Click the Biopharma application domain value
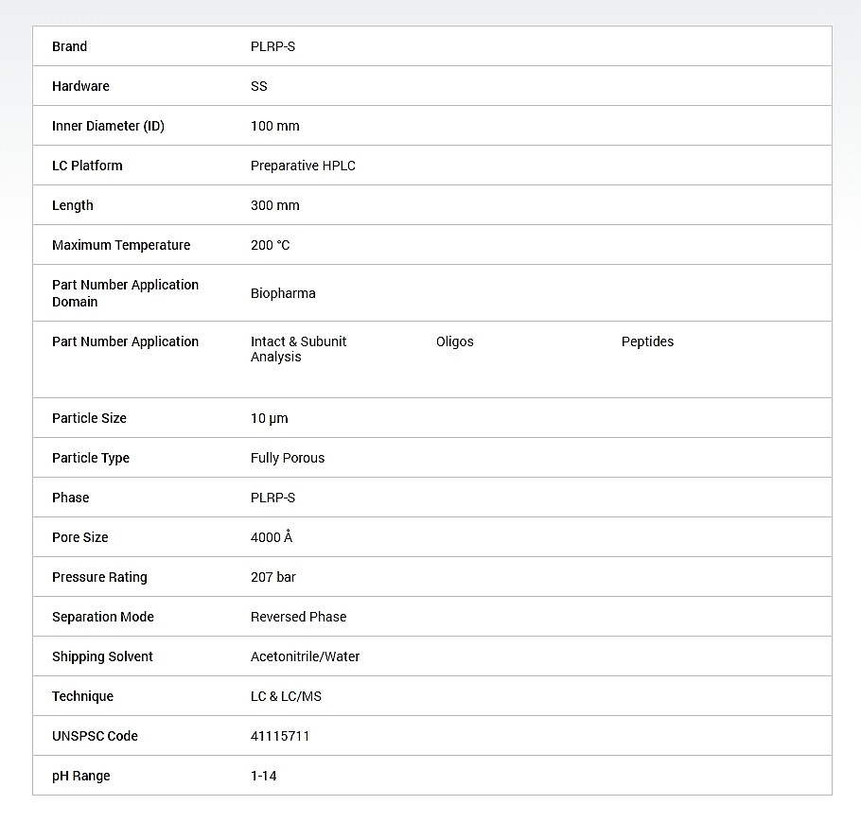The width and height of the screenshot is (861, 822). click(283, 293)
